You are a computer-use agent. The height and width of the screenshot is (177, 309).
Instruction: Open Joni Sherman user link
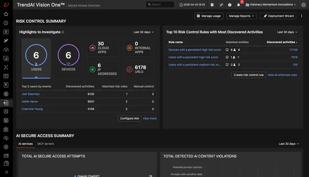point(31,94)
